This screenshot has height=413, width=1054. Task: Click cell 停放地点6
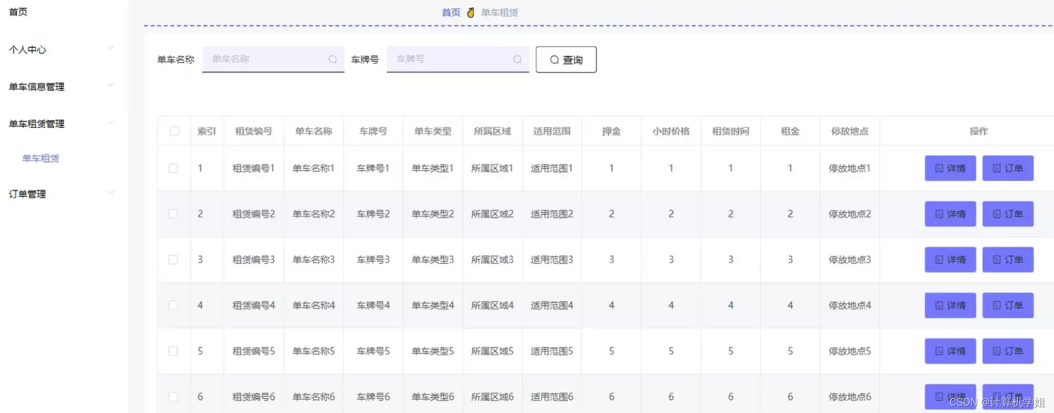click(x=850, y=396)
